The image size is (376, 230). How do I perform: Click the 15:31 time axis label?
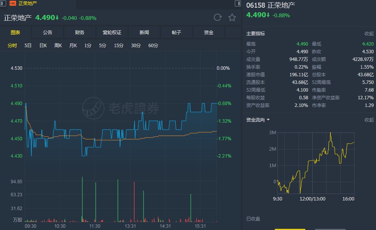[x=200, y=226]
